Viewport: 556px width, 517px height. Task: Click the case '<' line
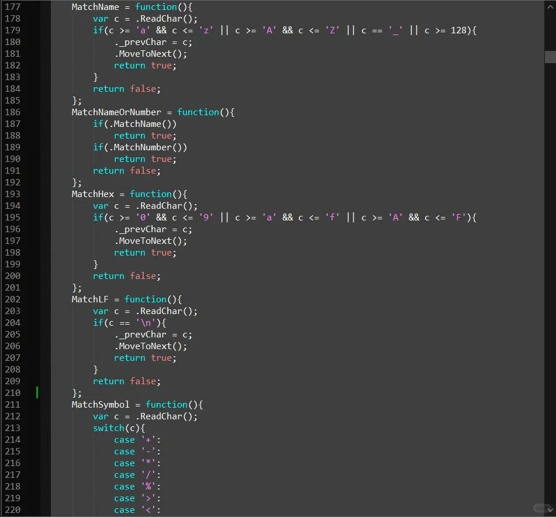[x=137, y=510]
